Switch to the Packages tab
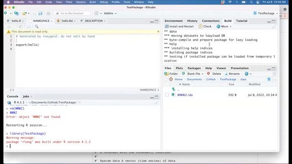The width and height of the screenshot is (292, 164). pyautogui.click(x=194, y=68)
